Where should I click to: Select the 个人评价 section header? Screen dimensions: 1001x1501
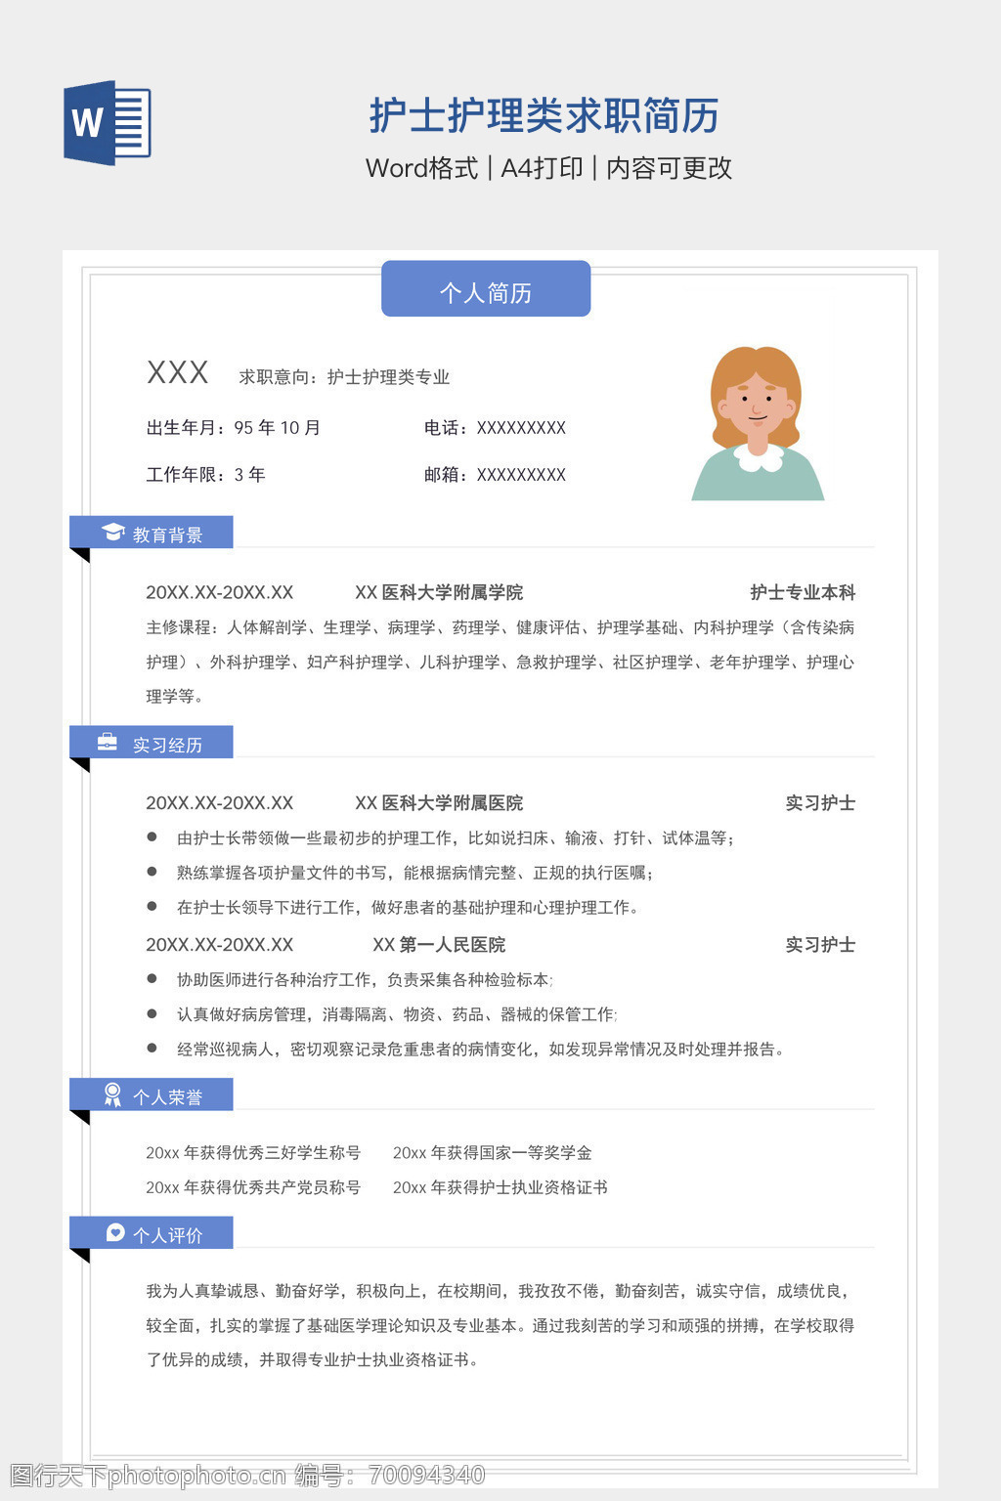(x=167, y=1234)
